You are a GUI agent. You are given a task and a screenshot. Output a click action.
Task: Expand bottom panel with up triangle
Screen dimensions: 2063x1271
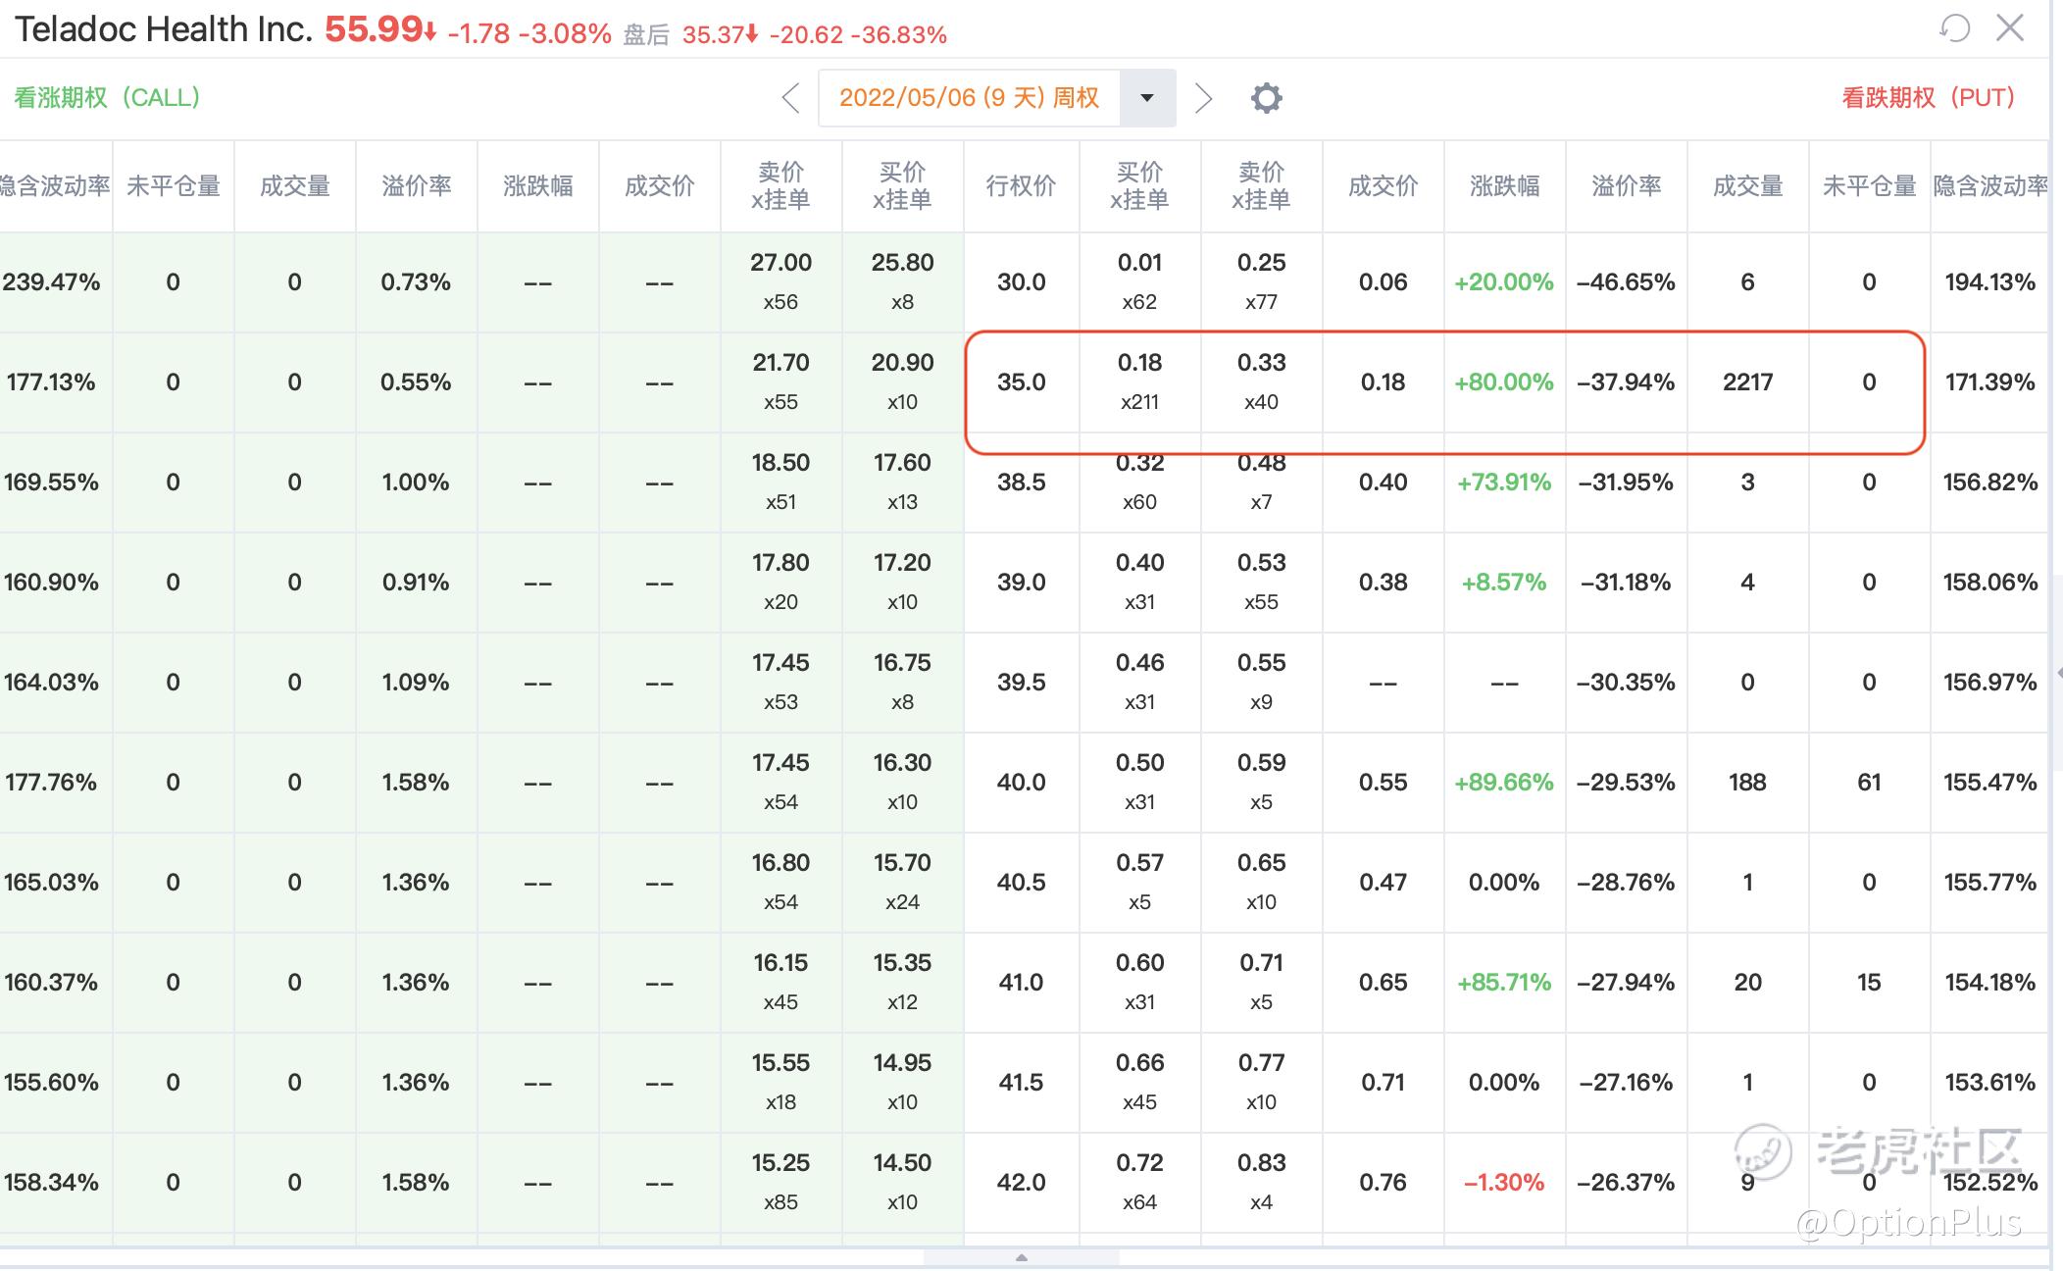1021,1257
